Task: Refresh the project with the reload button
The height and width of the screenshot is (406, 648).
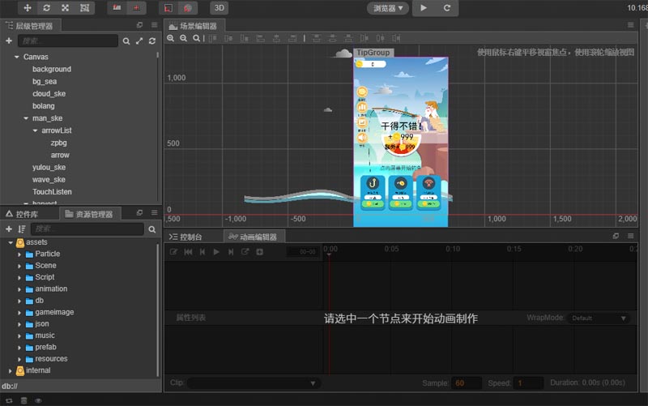Action: (446, 7)
